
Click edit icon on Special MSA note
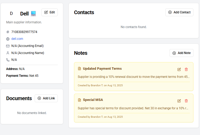pyautogui.click(x=179, y=101)
